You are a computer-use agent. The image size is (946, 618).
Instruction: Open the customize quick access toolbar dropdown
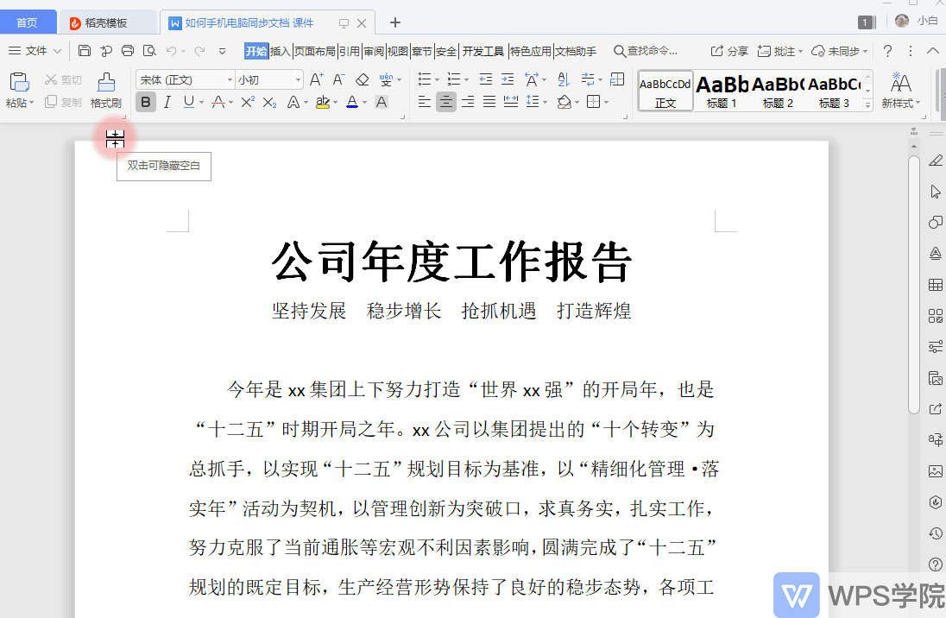[x=222, y=51]
